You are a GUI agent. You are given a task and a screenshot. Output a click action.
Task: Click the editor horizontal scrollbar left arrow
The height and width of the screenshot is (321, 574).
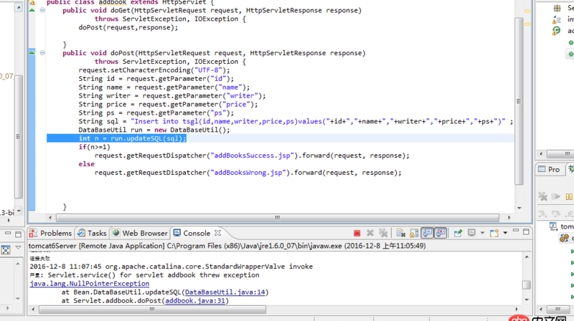pos(50,218)
